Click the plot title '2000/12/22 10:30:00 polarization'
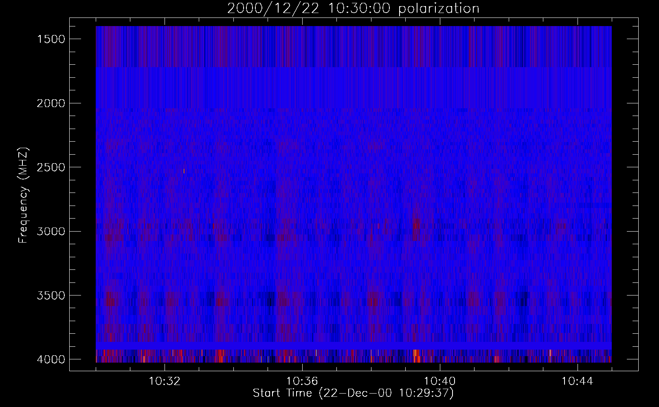Viewport: 659px width, 407px height. pyautogui.click(x=353, y=9)
